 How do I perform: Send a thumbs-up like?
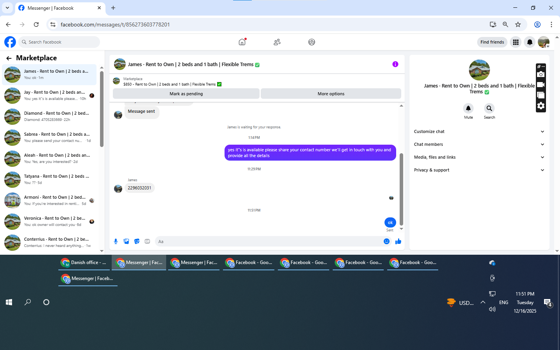point(398,241)
